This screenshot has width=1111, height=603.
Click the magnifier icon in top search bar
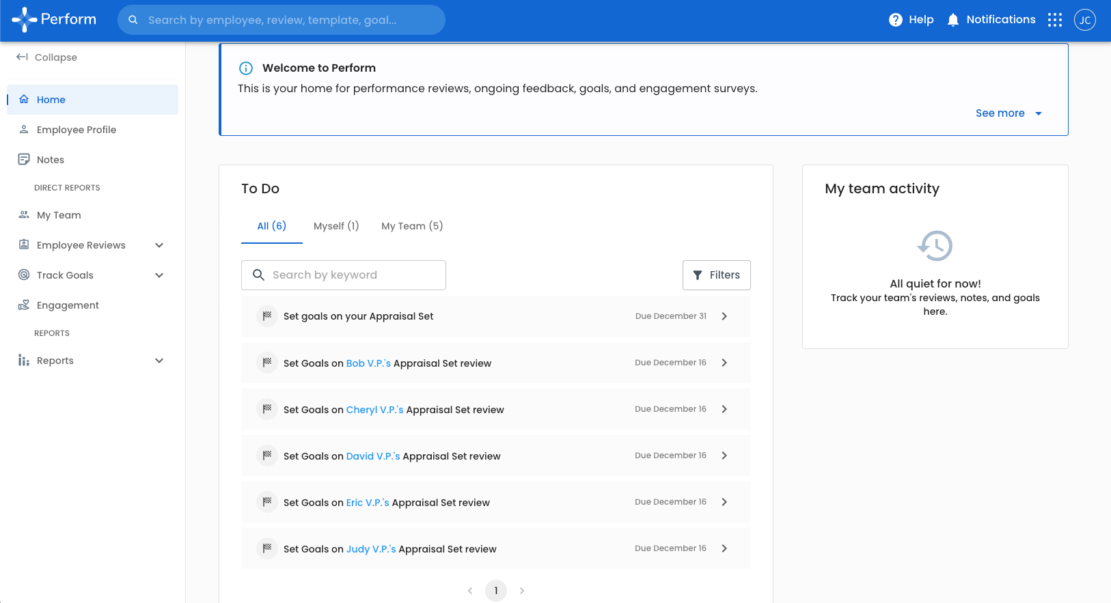coord(133,20)
